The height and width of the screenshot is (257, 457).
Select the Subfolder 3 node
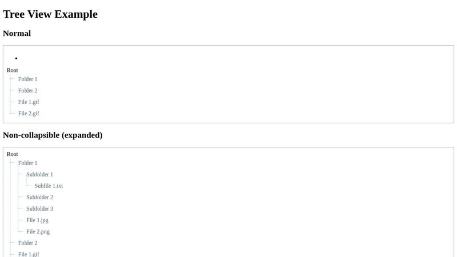point(39,208)
